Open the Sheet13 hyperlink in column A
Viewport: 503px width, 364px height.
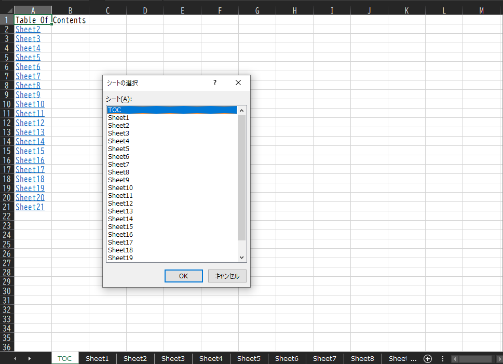[30, 132]
